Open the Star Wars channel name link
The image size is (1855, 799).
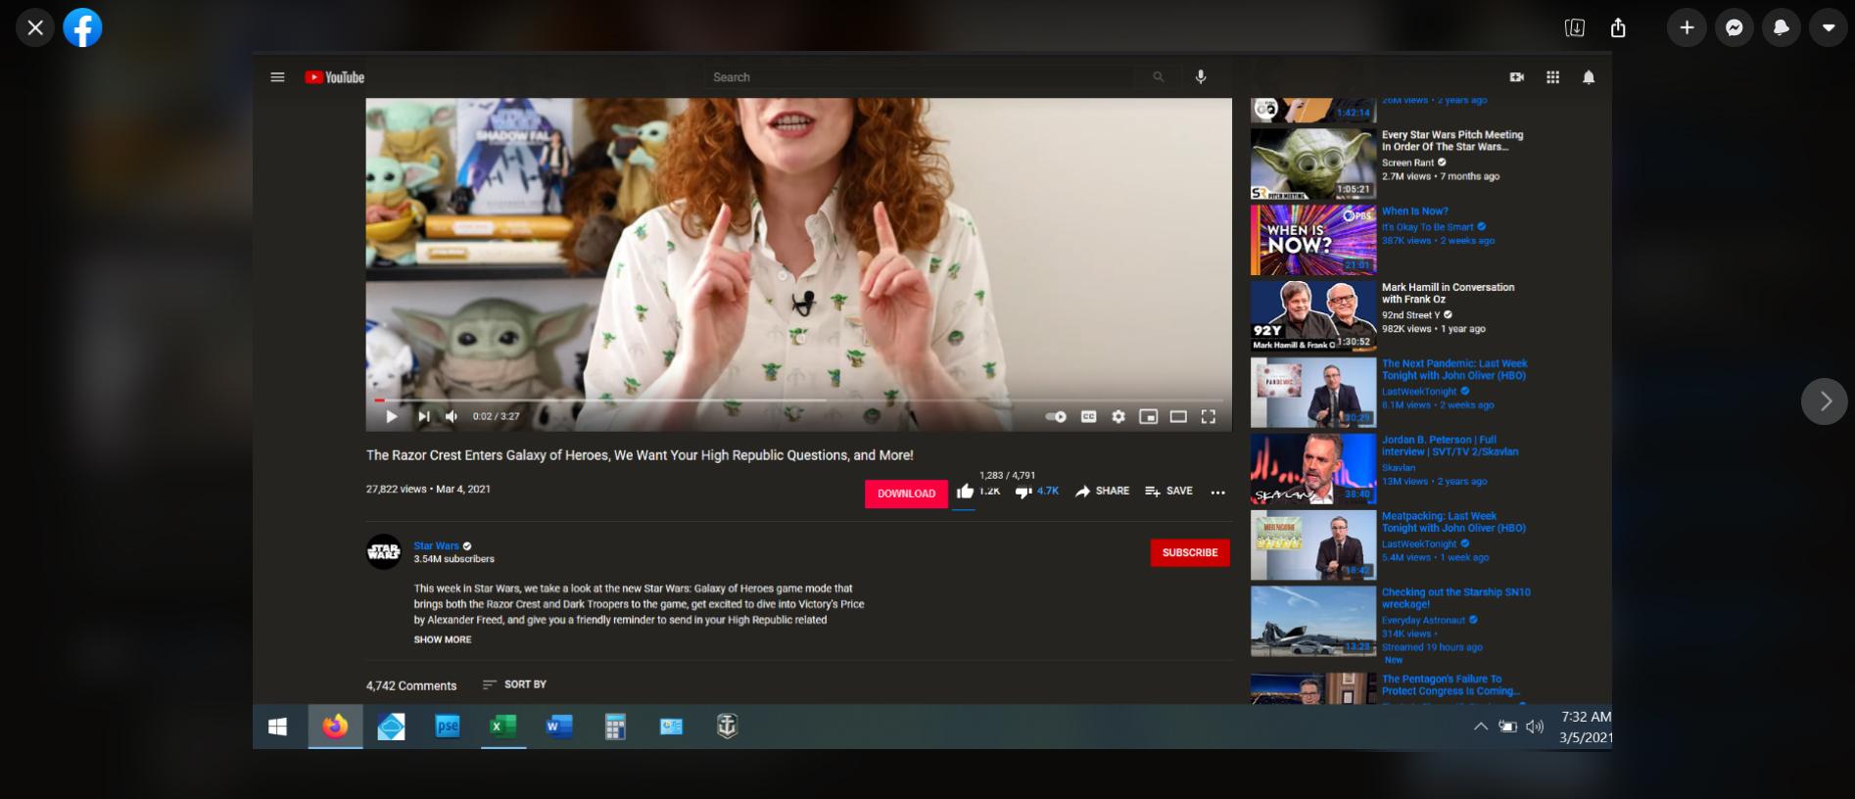click(436, 546)
